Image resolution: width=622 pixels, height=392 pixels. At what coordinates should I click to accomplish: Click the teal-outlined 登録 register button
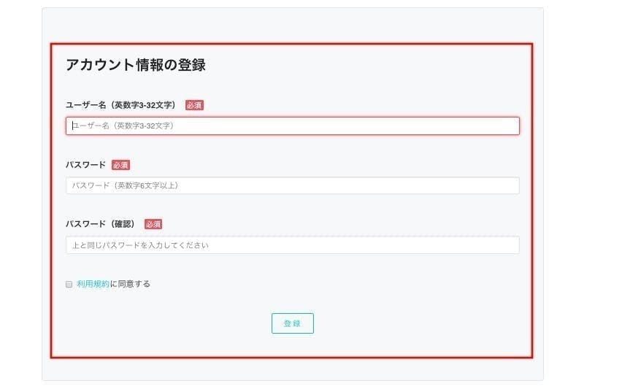coord(292,323)
